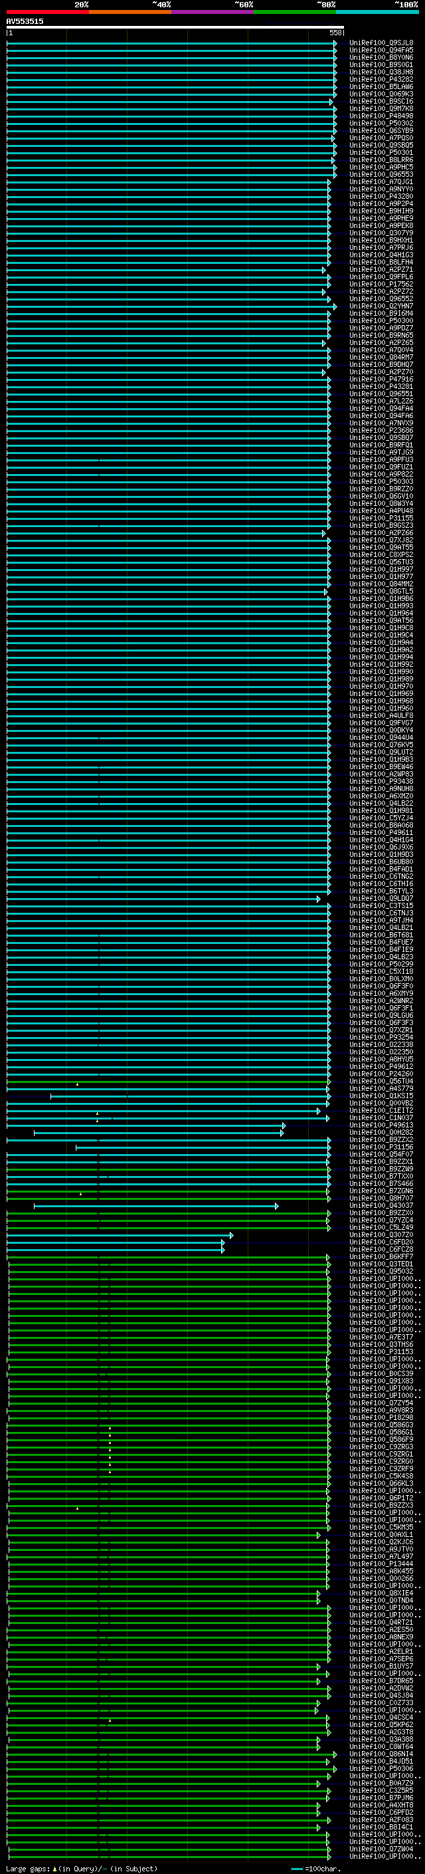425x1874 pixels.
Task: Select the UniRef100_P13444 label
Action: tap(381, 1564)
